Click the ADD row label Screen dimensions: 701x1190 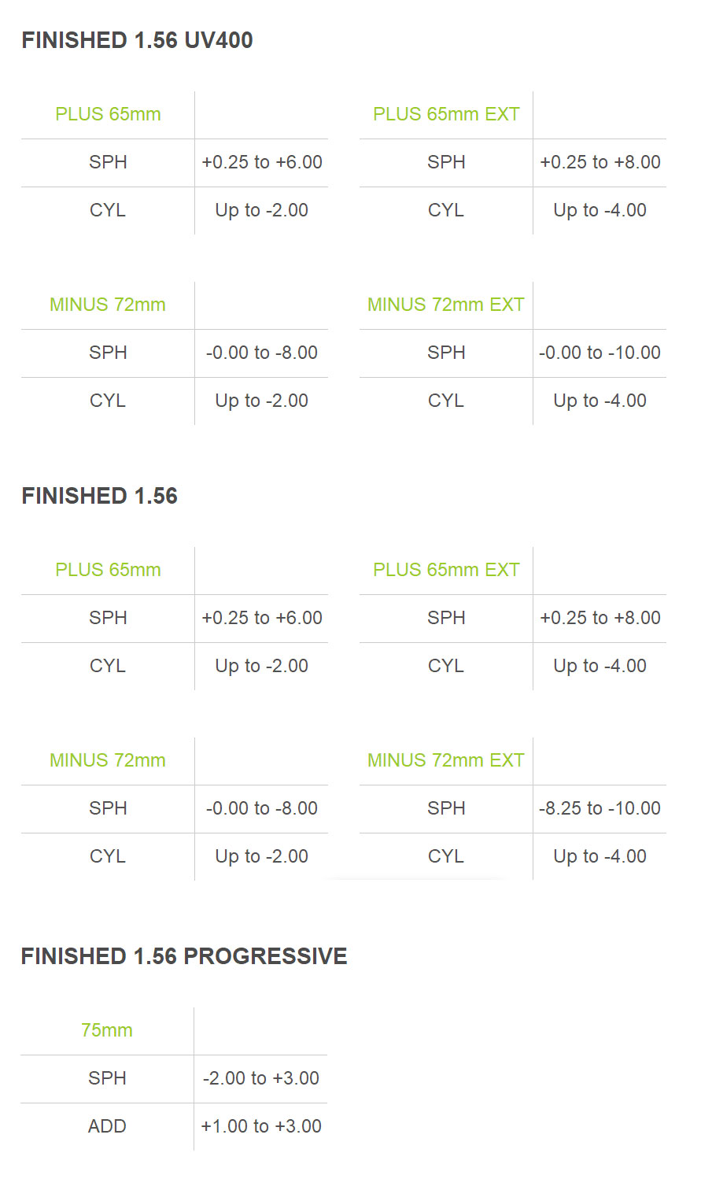[107, 1126]
